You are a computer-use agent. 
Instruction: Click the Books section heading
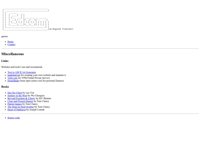5,87
